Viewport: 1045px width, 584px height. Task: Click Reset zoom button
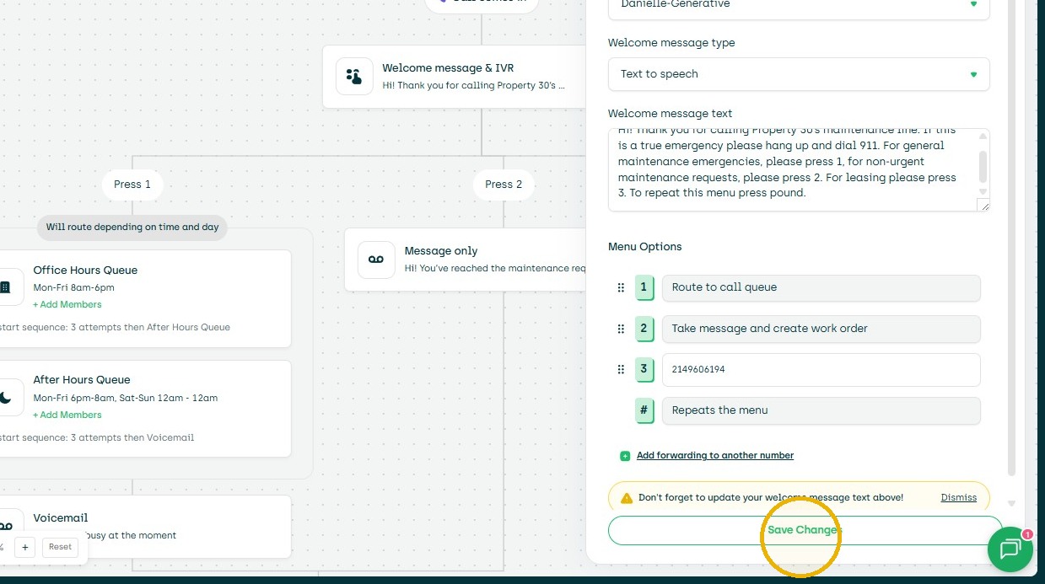click(x=60, y=547)
